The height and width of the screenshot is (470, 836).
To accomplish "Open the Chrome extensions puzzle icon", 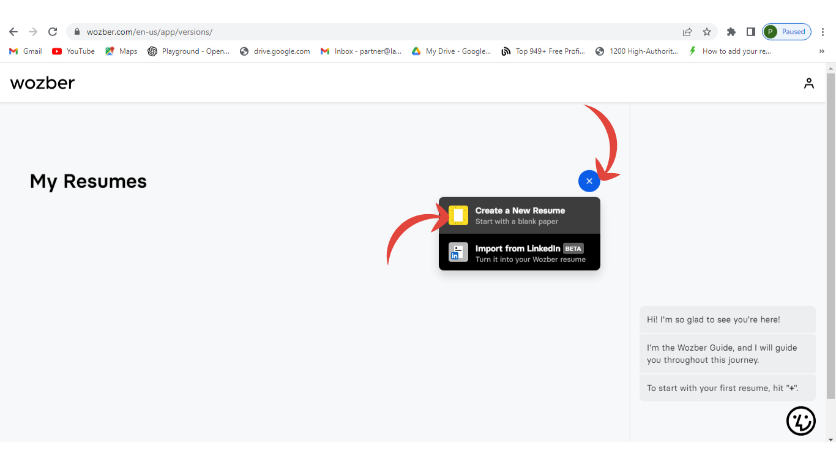I will (731, 32).
